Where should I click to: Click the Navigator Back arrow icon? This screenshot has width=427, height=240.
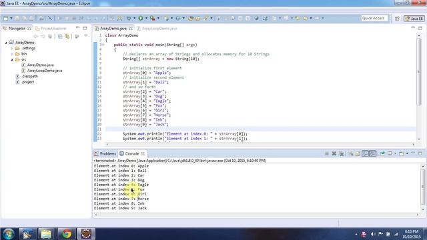[35, 36]
